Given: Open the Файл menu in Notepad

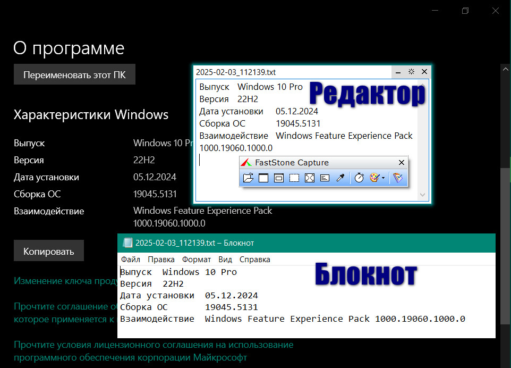Looking at the screenshot, I should point(130,260).
